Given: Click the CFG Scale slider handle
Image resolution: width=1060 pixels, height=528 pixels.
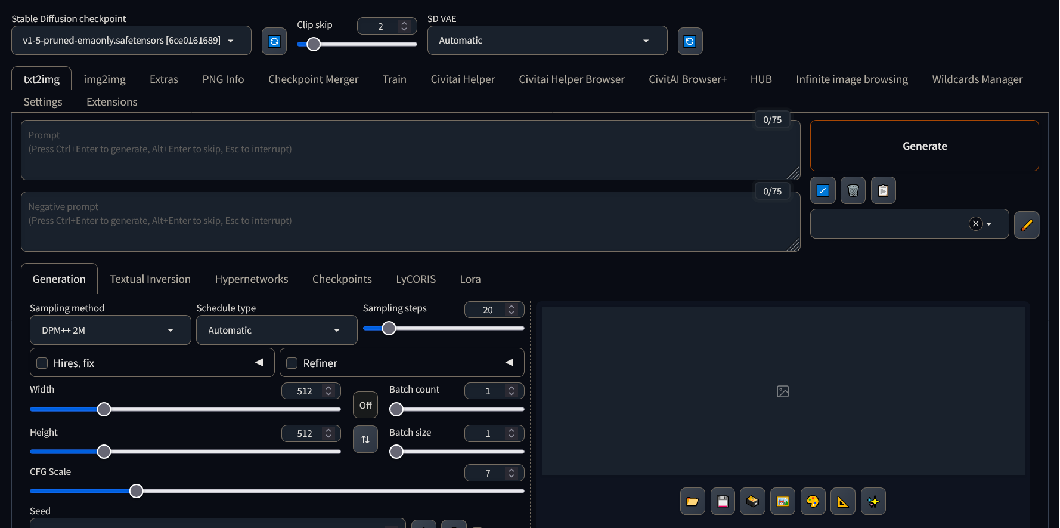Looking at the screenshot, I should click(137, 491).
